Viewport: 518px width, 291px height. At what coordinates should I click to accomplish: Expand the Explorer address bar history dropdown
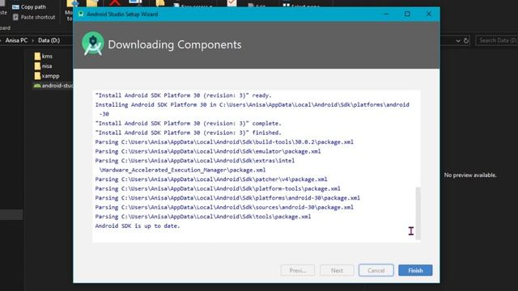(x=458, y=40)
